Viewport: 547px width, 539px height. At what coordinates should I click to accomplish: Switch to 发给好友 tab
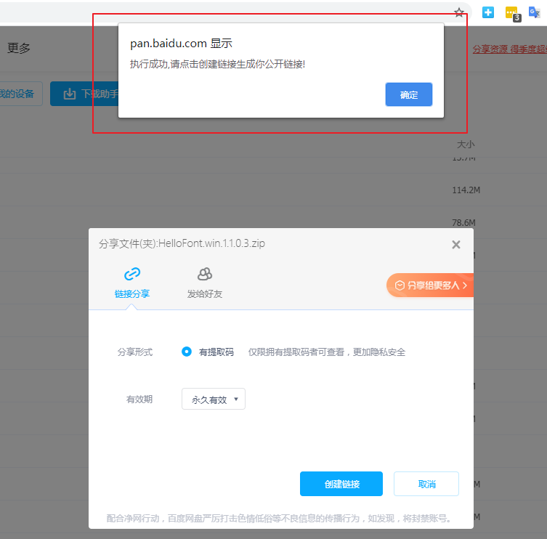[204, 283]
